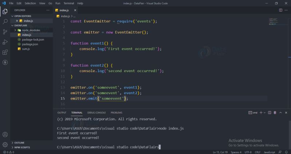Close the terminal panel
Screen dimensions: 291x154
pyautogui.click(x=286, y=112)
